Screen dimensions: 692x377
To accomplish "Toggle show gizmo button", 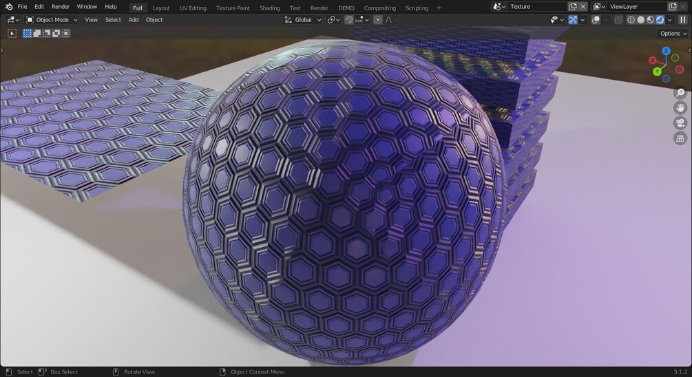I will click(573, 20).
